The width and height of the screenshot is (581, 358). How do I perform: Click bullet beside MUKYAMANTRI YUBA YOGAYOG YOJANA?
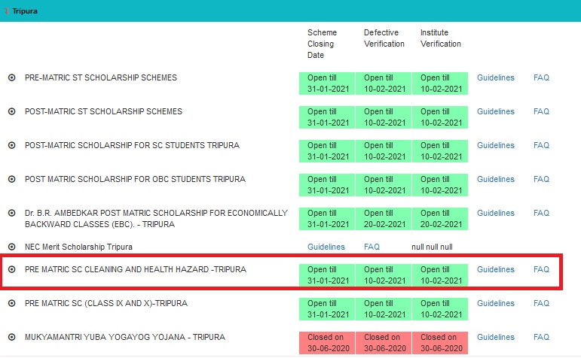(11, 337)
